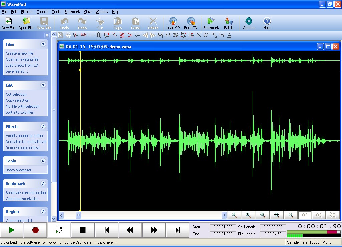
Task: Click the Help question mark icon
Action: coord(267,23)
